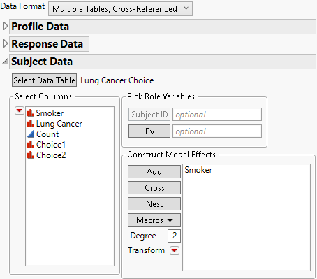Click the nominal icon beside Smoker
The height and width of the screenshot is (279, 317).
[x=31, y=113]
